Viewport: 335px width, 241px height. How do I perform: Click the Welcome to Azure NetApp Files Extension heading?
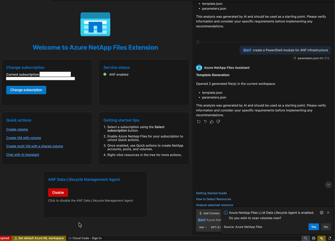(95, 47)
